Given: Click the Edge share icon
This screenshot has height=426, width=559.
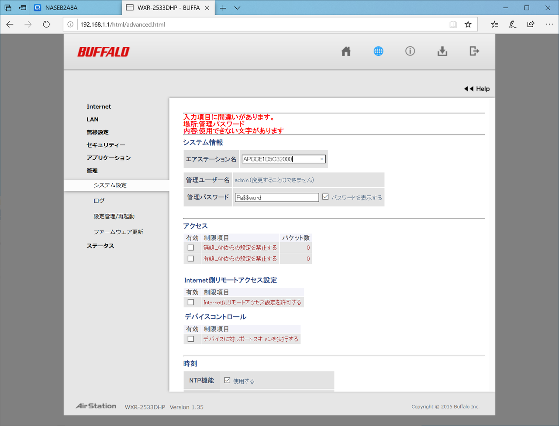Looking at the screenshot, I should coord(531,24).
